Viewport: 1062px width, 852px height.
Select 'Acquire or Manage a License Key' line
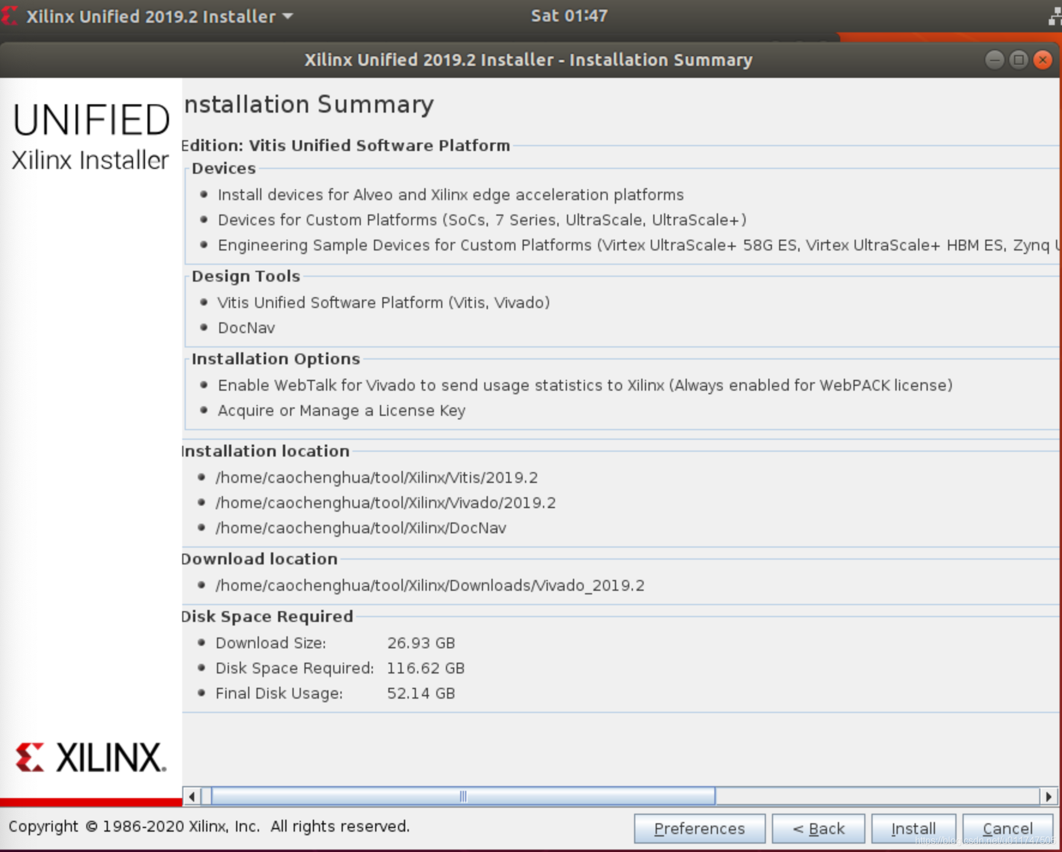coord(342,410)
